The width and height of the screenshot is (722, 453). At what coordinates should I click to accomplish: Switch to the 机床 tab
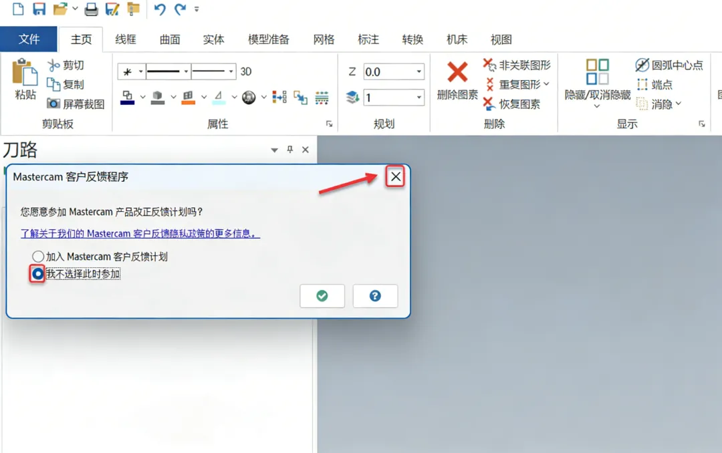[457, 39]
